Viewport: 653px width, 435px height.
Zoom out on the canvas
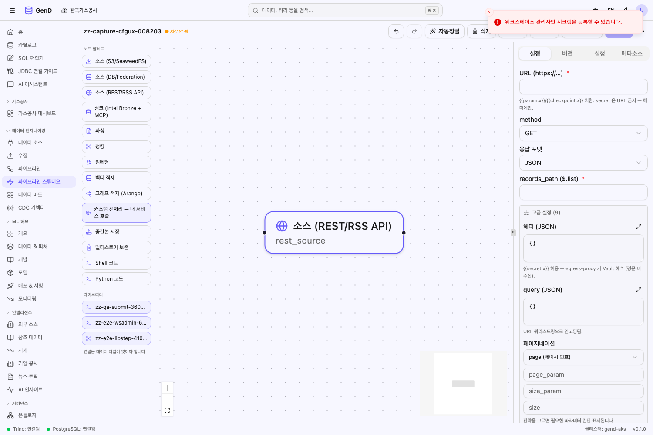167,399
